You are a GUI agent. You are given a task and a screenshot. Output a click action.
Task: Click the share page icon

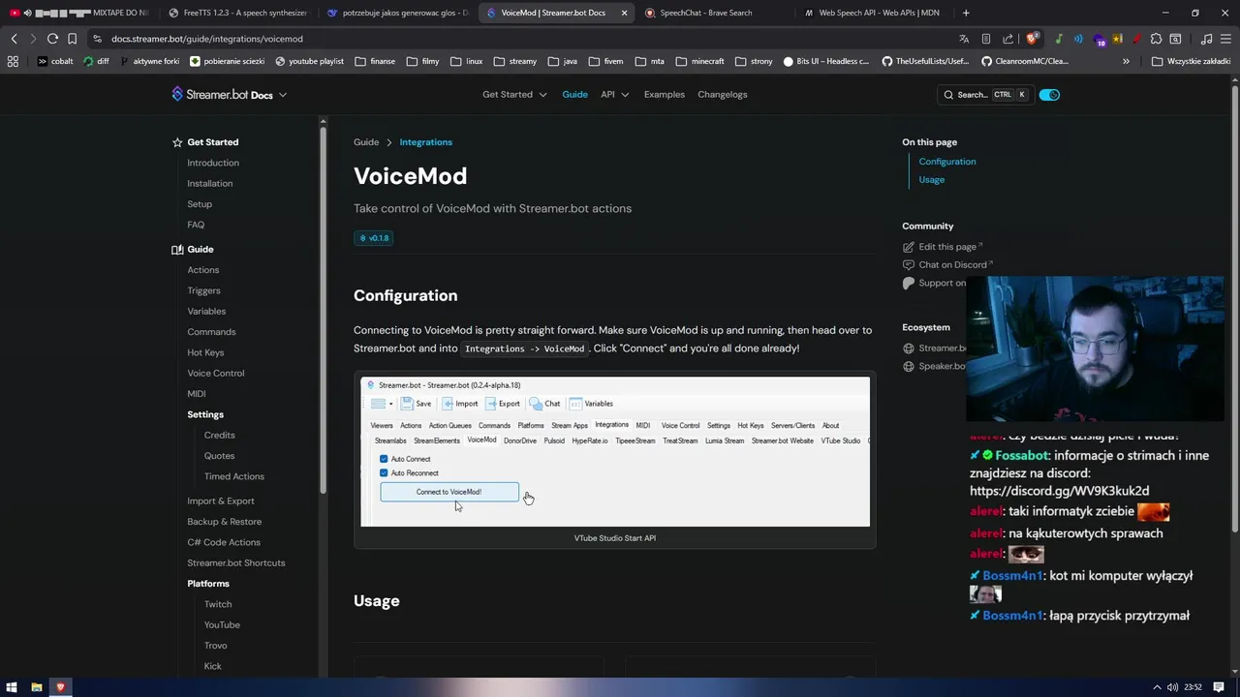point(1008,39)
